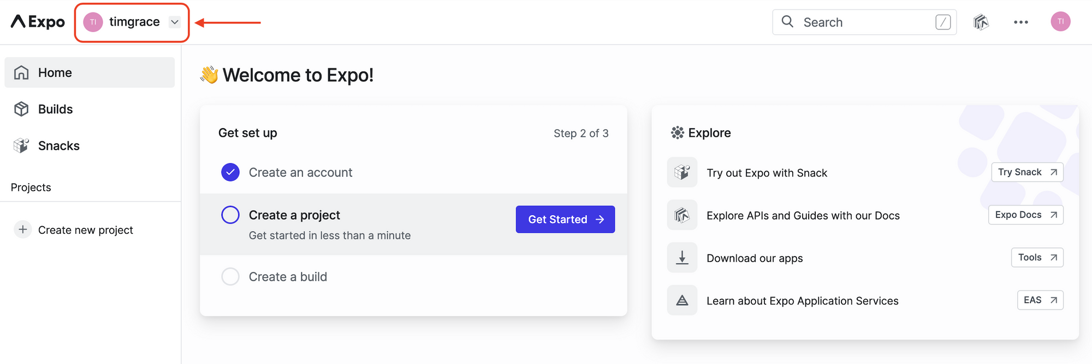1092x364 pixels.
Task: Open Snacks in the sidebar
Action: [x=90, y=145]
